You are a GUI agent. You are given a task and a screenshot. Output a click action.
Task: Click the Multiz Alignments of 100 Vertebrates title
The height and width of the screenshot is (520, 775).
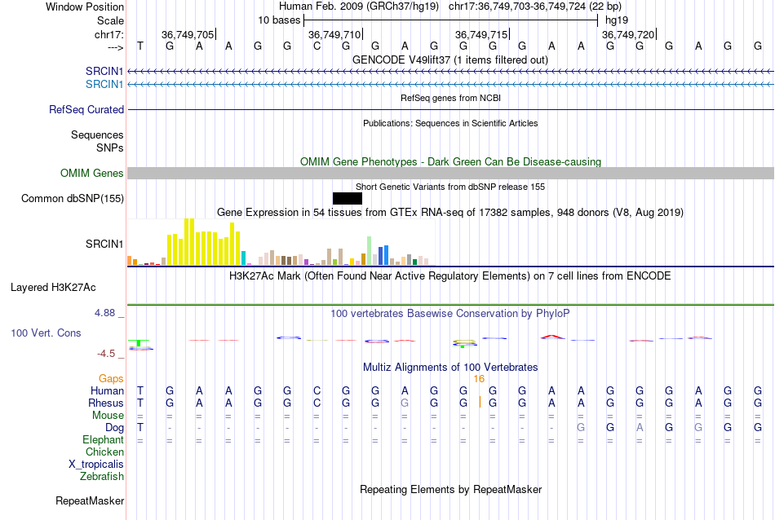tap(450, 368)
